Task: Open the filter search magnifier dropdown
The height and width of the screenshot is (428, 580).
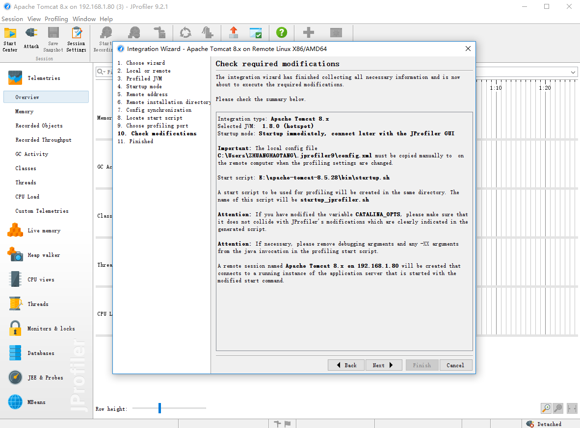Action: [101, 72]
